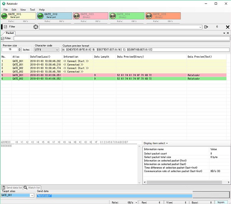The height and width of the screenshot is (204, 231).
Task: Open the Tool menu
Action: pyautogui.click(x=32, y=10)
